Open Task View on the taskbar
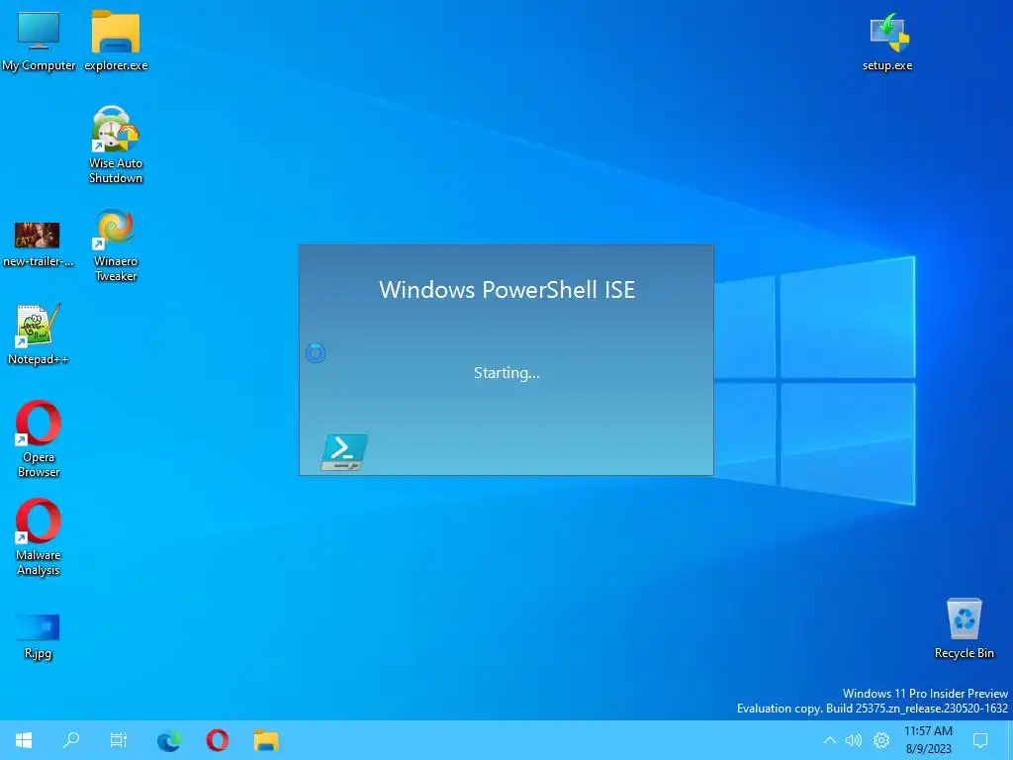1013x760 pixels. [119, 740]
